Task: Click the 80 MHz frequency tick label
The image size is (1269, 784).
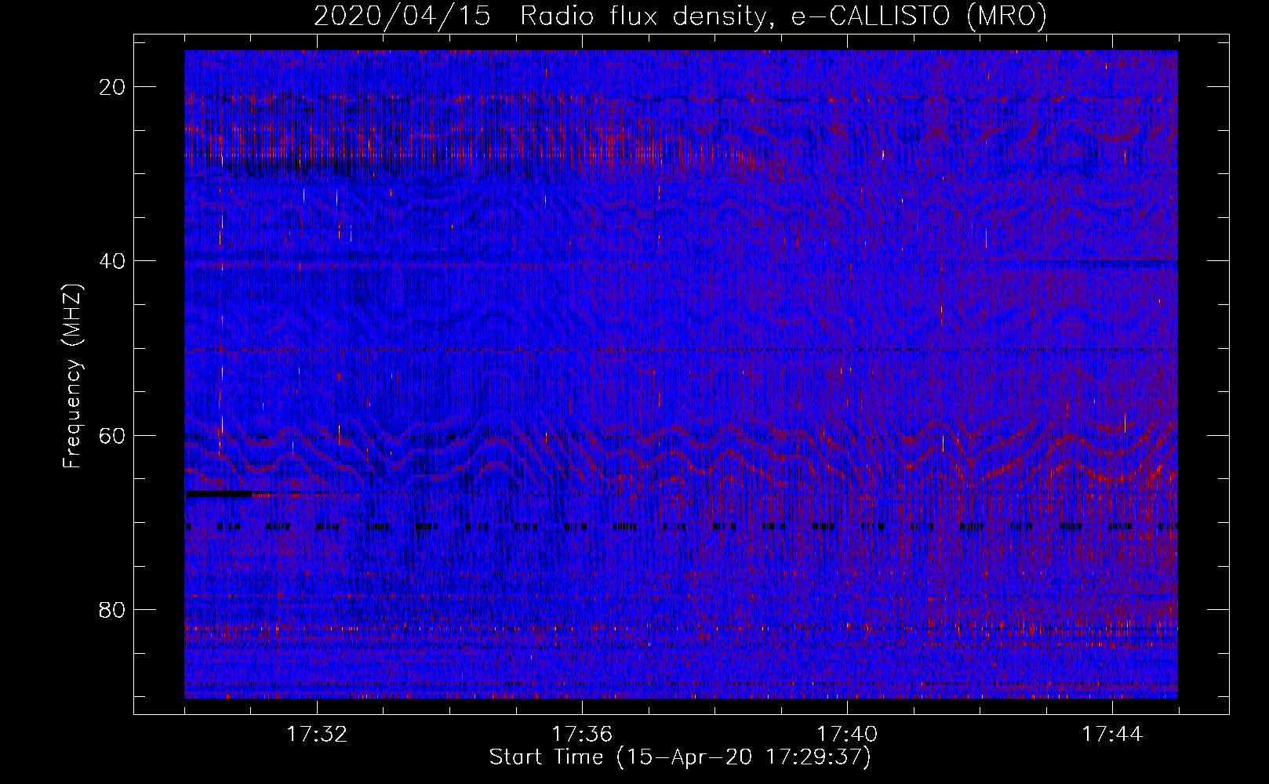Action: [112, 610]
